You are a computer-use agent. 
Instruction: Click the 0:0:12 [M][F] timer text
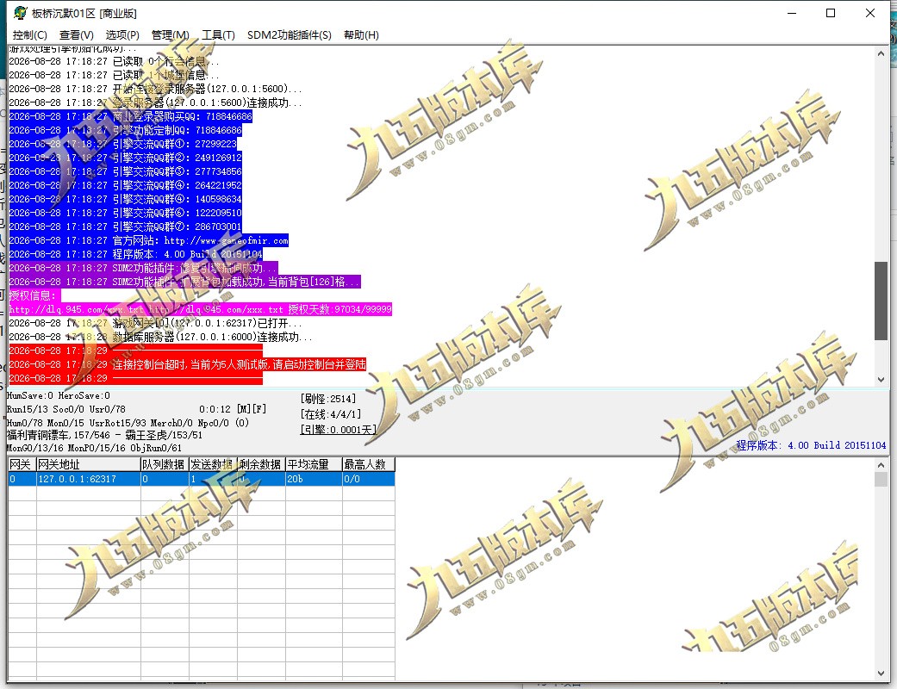click(233, 409)
